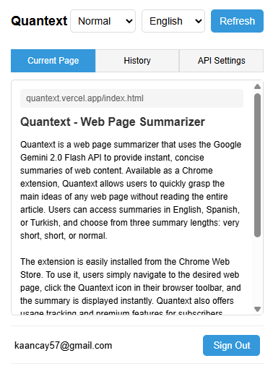The image size is (273, 374).
Task: Click the chevron arrow on the Normal selector
Action: coord(129,21)
